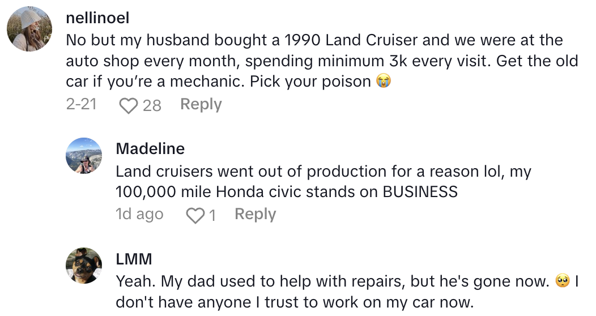Open Madeline's mountain profile picture

(x=84, y=155)
